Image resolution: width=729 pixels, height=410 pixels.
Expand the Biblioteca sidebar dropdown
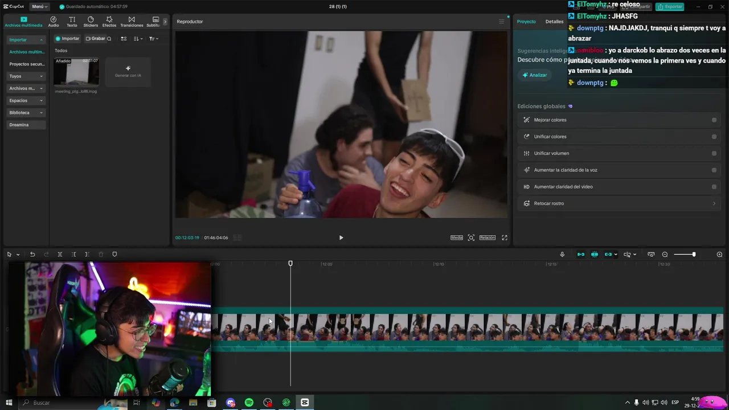point(26,113)
